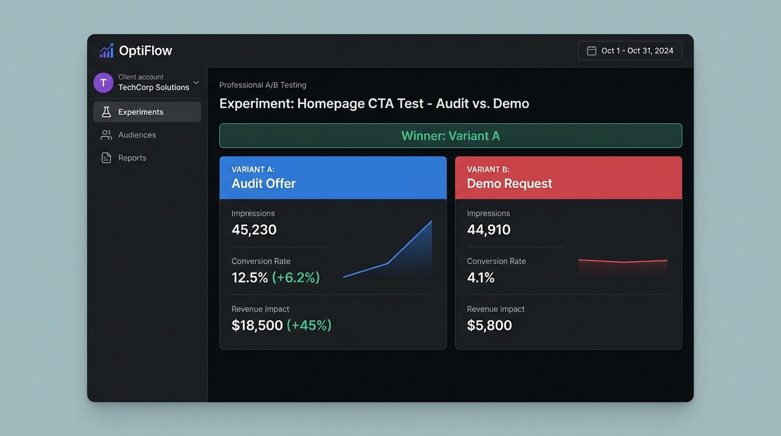Go to the Experiments menu item
The height and width of the screenshot is (436, 781).
[x=141, y=112]
